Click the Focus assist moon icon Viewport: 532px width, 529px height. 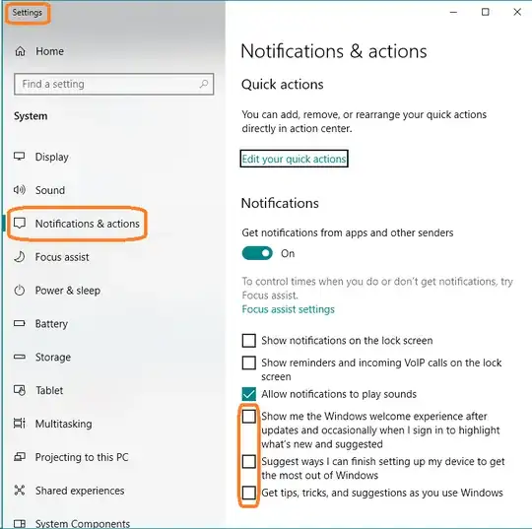tap(20, 257)
